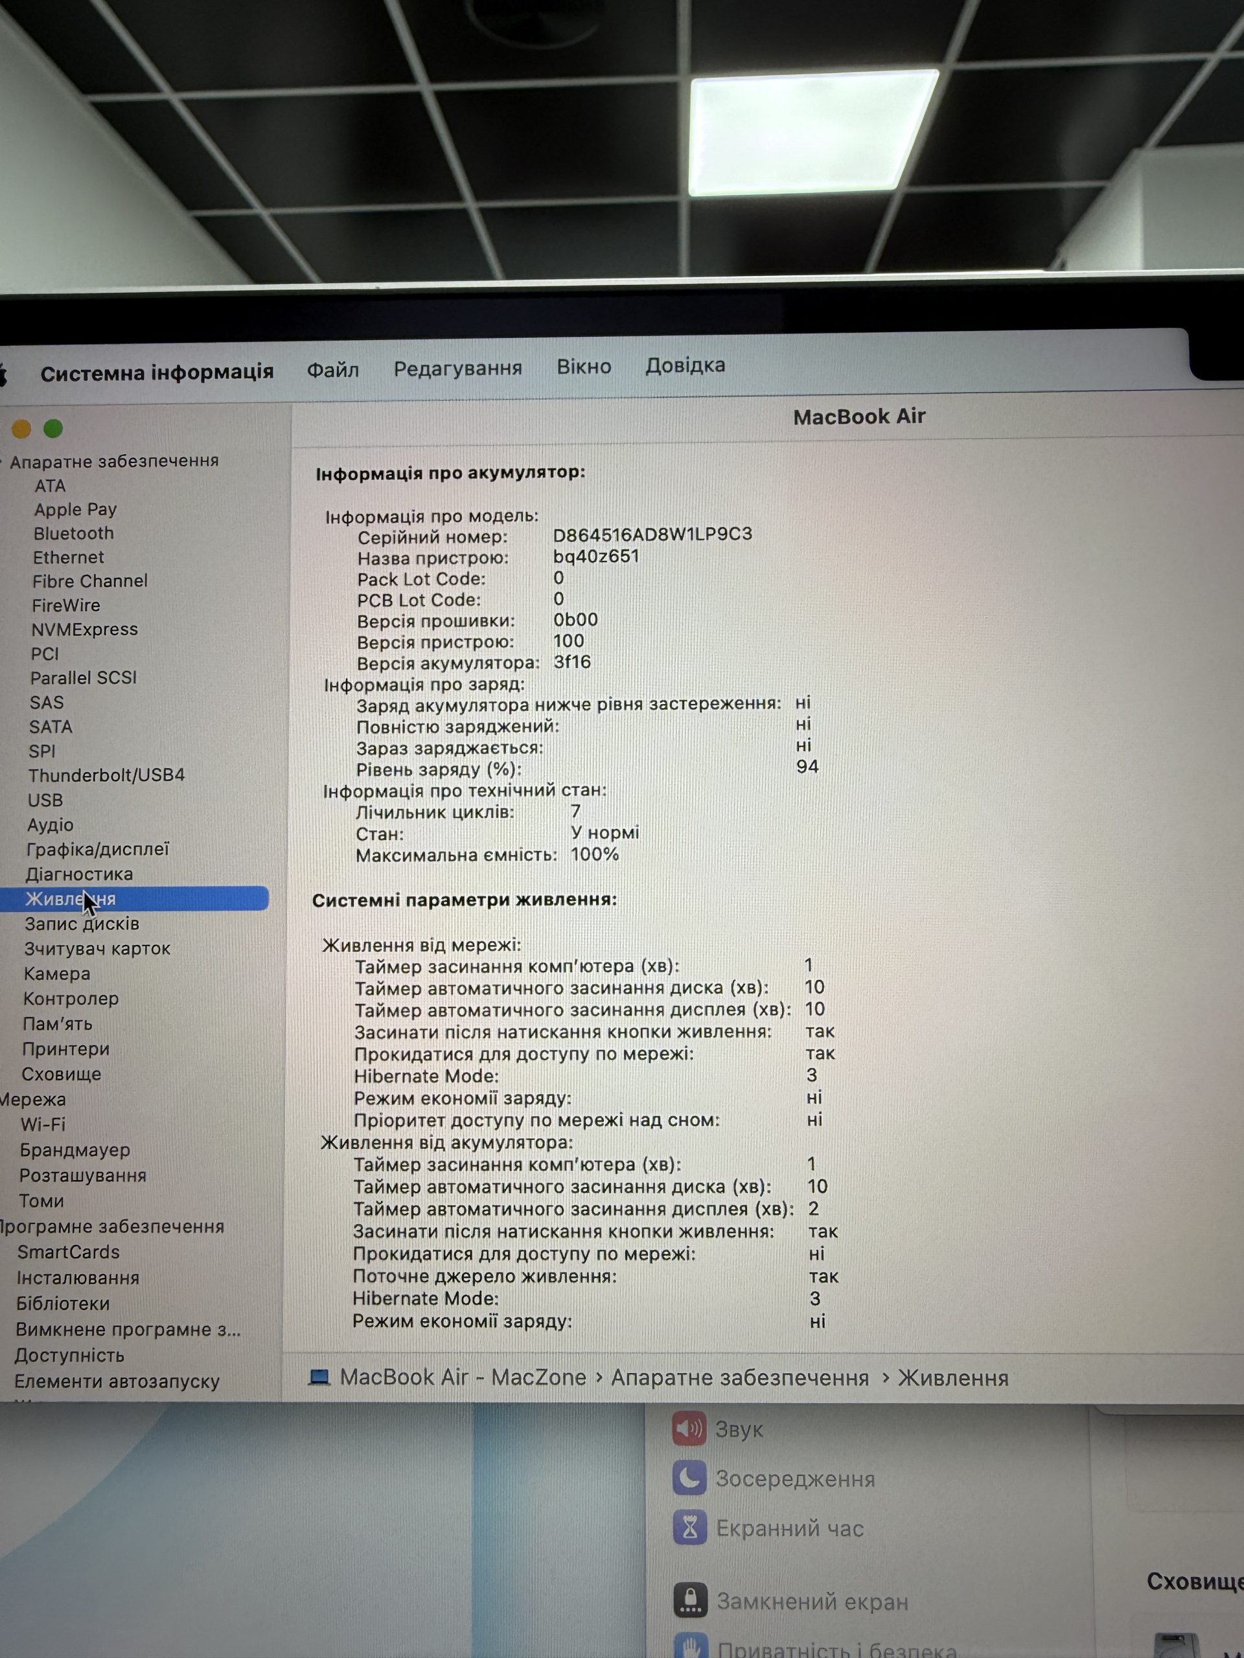Select FireWire in the sidebar
The width and height of the screenshot is (1244, 1658).
click(x=66, y=605)
